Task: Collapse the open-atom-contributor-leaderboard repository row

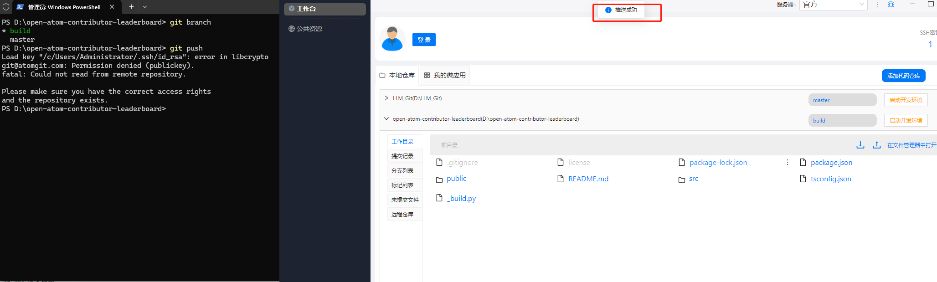Action: point(386,118)
